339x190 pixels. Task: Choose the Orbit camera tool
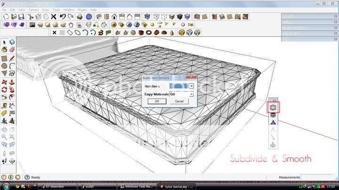pos(4,129)
